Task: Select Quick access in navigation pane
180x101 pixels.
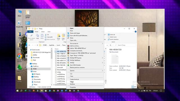Action: pyautogui.click(x=36, y=50)
